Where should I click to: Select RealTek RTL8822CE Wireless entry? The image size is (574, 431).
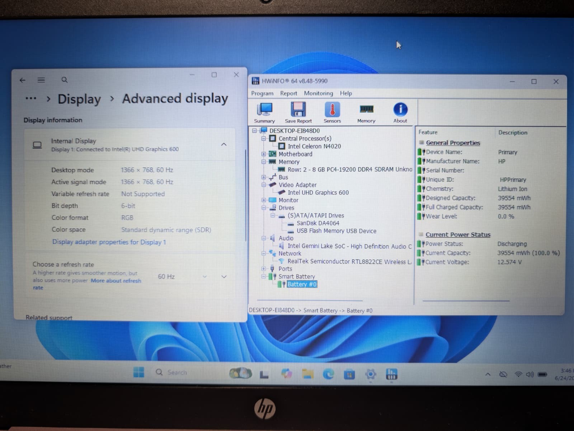(x=349, y=262)
